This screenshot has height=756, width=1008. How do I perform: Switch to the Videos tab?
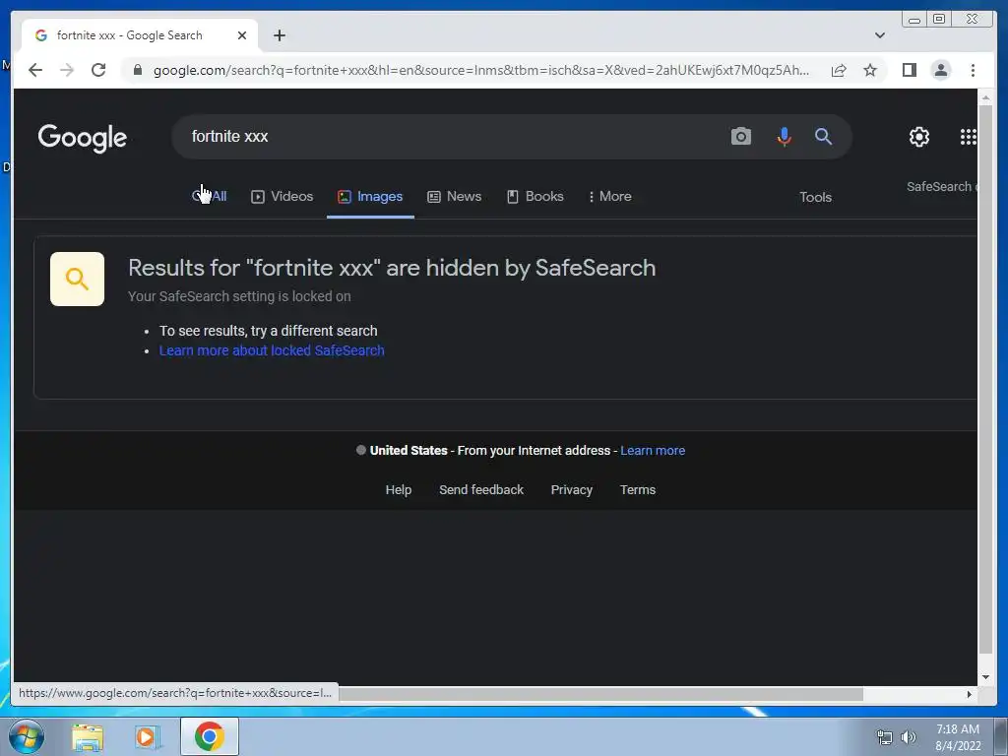(x=283, y=196)
